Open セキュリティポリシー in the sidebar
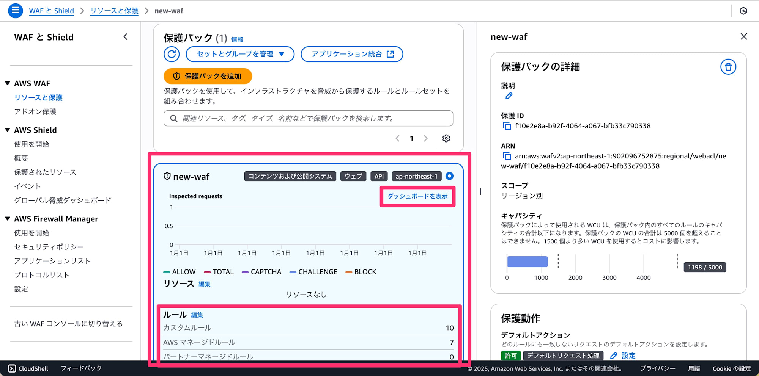The height and width of the screenshot is (376, 759). 49,247
